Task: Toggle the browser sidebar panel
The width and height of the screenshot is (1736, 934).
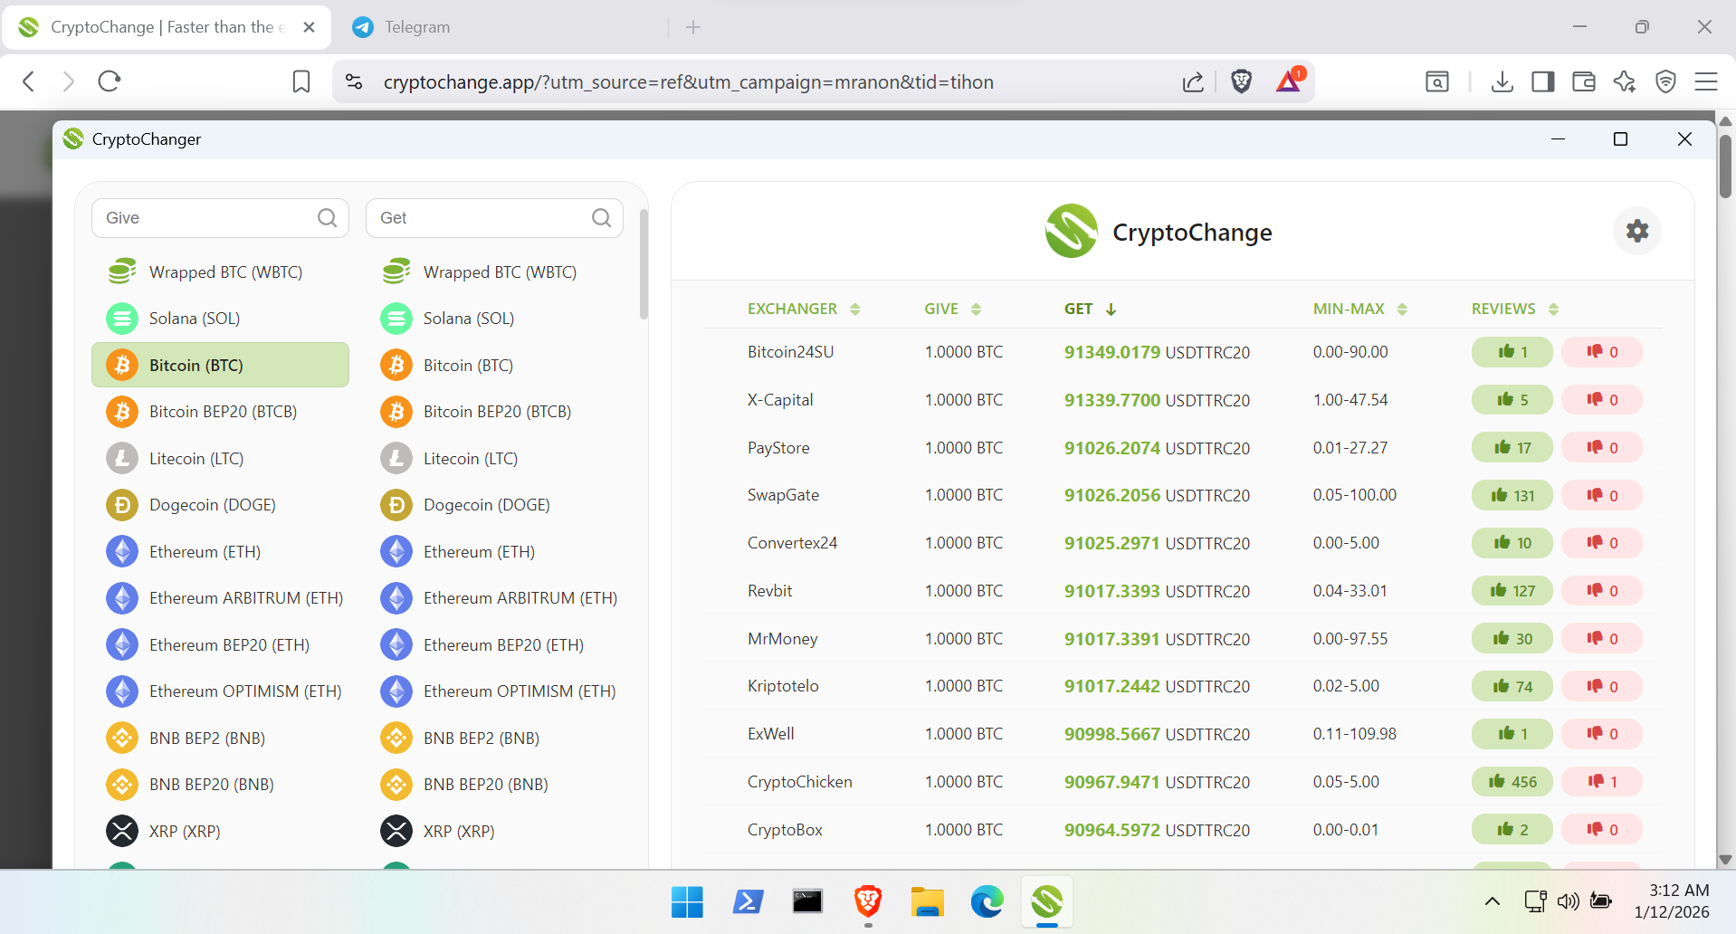Action: 1543,81
